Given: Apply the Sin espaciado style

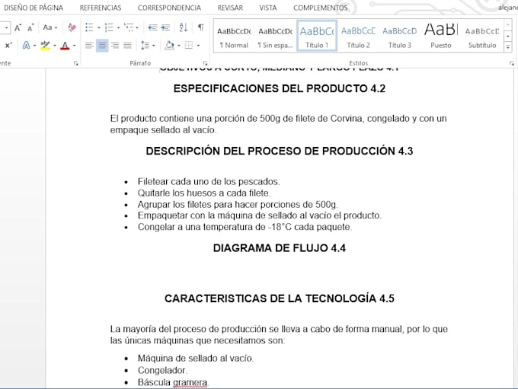Looking at the screenshot, I should coord(275,37).
